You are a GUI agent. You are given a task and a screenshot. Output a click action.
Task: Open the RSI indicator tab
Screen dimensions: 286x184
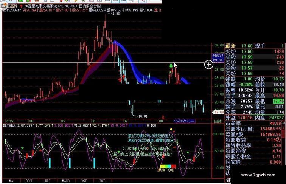(x=84, y=181)
